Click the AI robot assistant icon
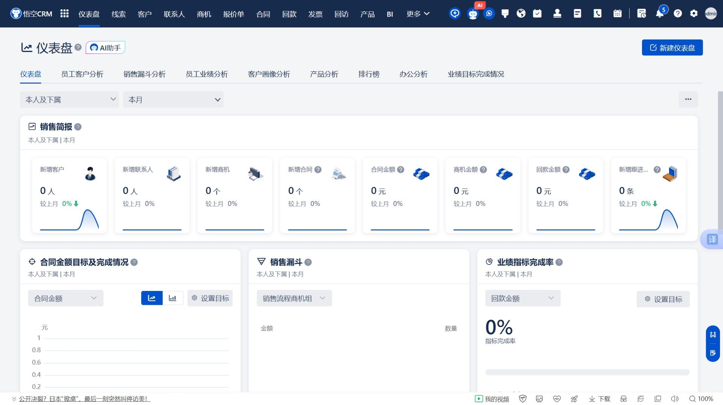 (473, 14)
